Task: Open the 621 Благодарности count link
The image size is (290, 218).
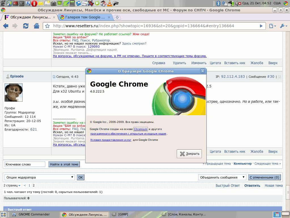Action: point(33,129)
